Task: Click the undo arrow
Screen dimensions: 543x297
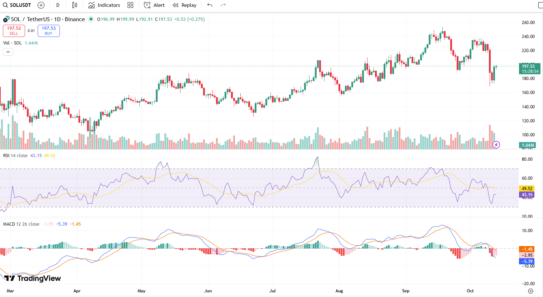Action: click(210, 5)
